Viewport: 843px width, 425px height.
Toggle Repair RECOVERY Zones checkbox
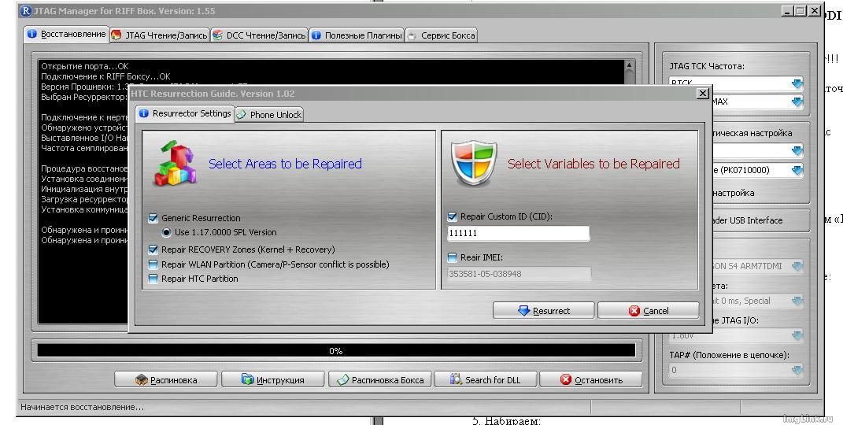click(x=153, y=249)
